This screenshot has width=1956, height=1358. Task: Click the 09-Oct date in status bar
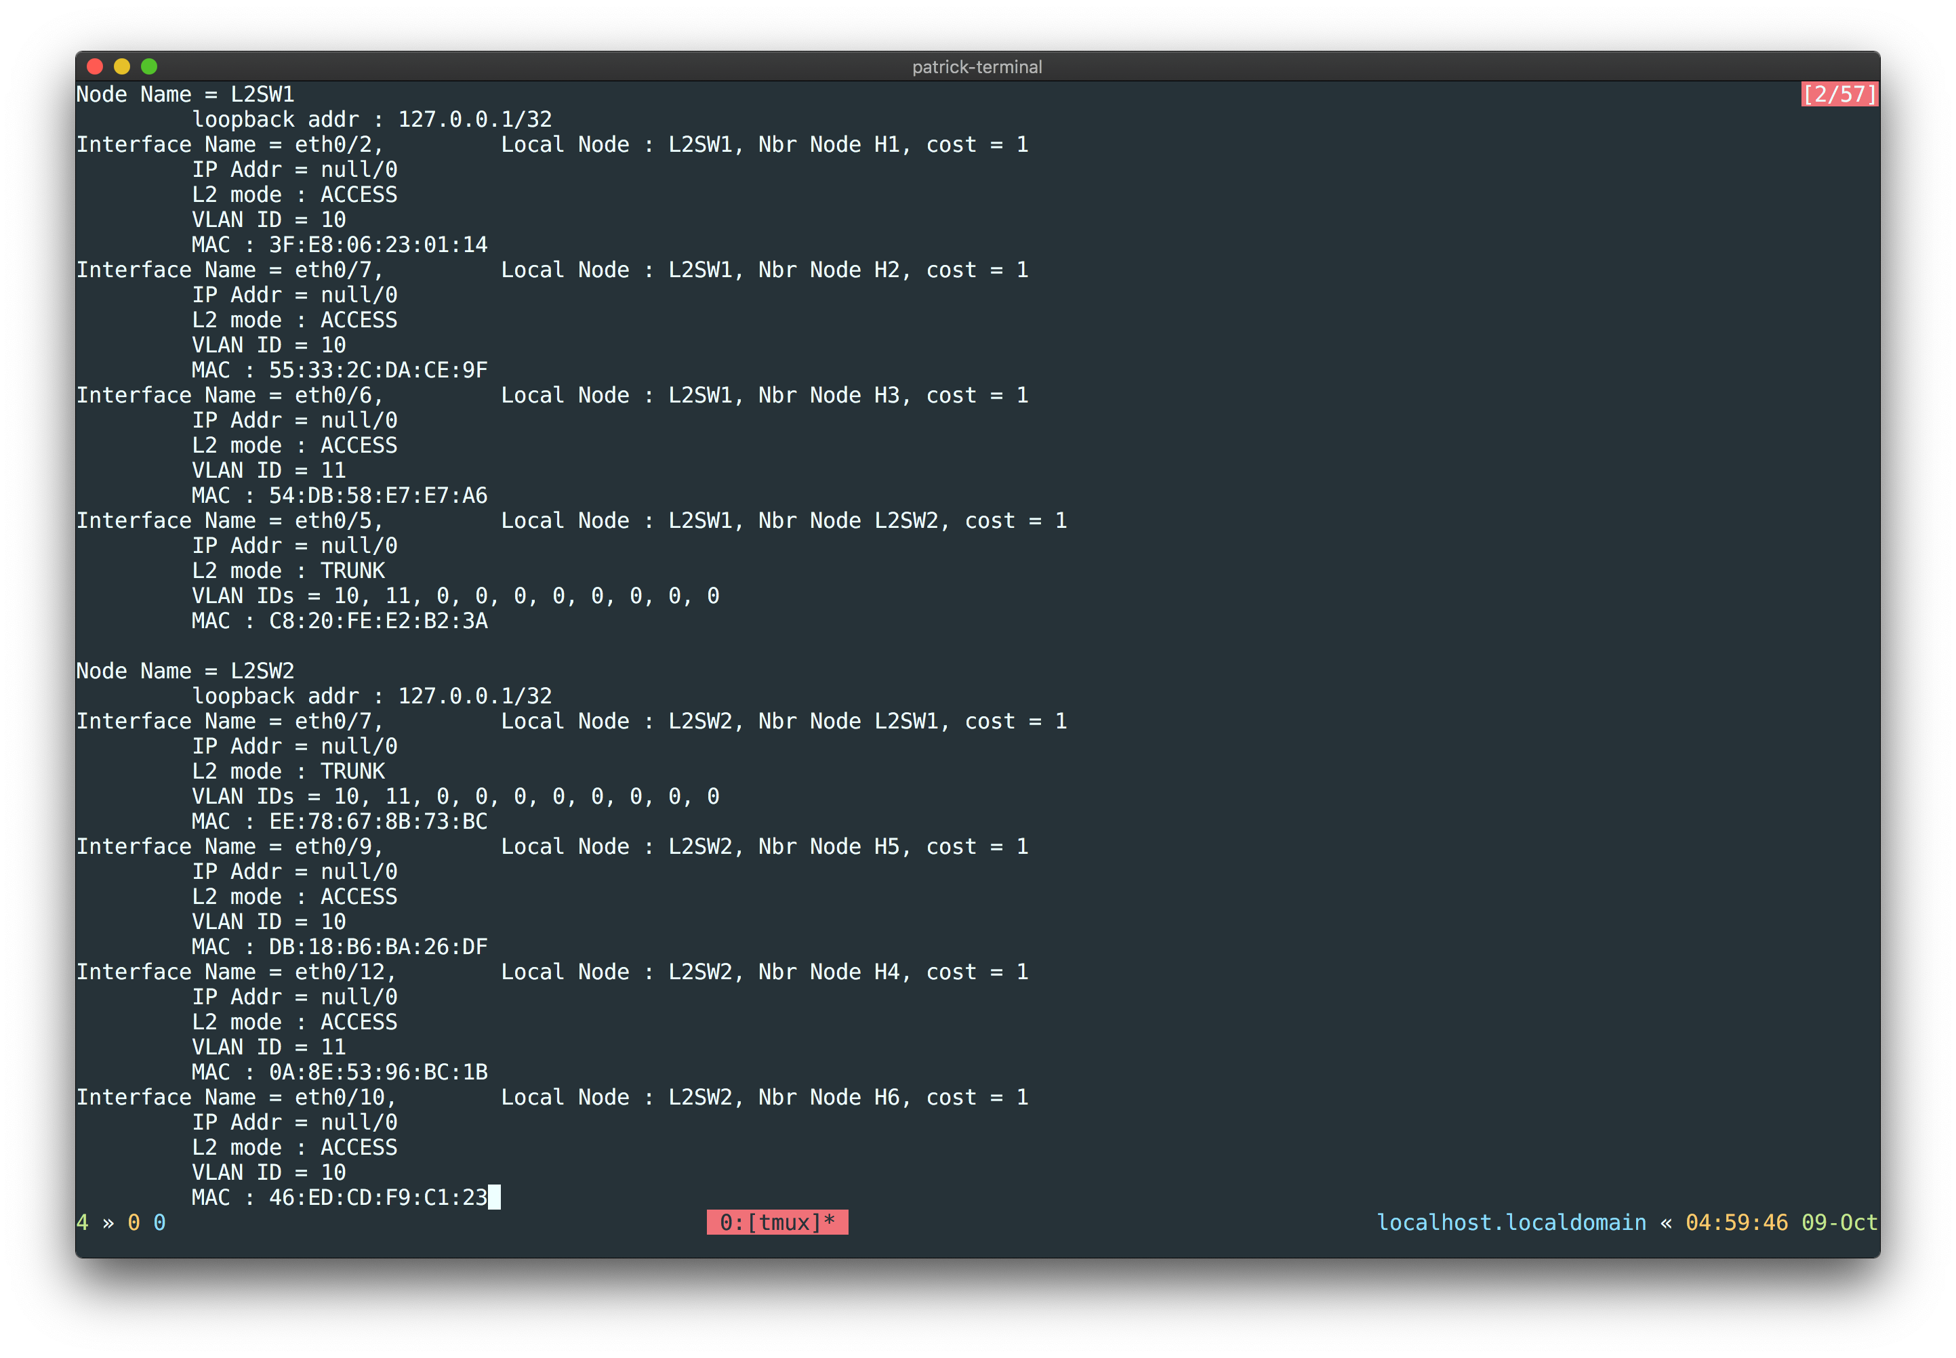pos(1839,1222)
